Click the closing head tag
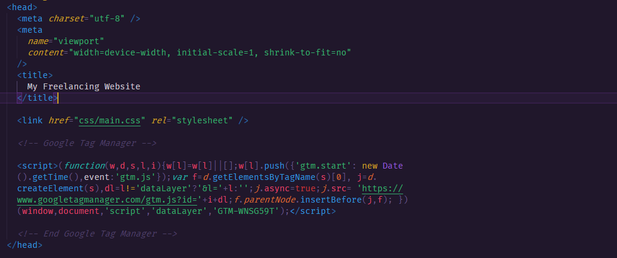The width and height of the screenshot is (617, 258). coord(24,245)
